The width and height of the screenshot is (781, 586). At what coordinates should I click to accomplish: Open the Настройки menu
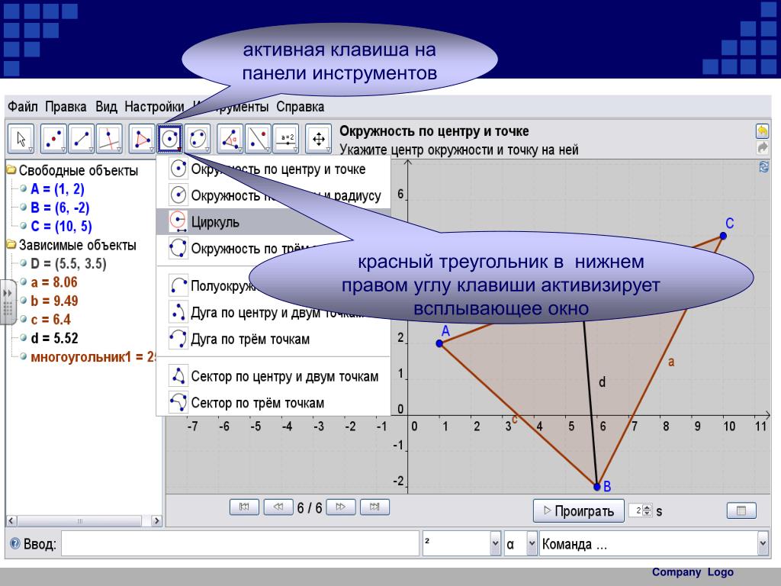pyautogui.click(x=154, y=107)
